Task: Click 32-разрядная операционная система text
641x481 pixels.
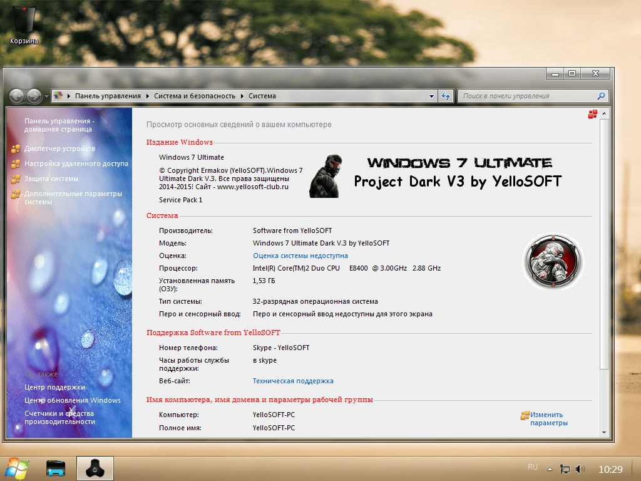Action: [315, 301]
